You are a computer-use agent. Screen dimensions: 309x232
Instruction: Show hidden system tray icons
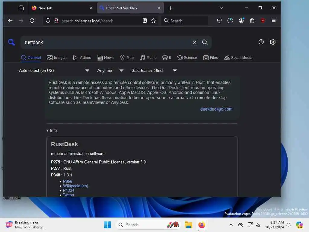point(231,225)
